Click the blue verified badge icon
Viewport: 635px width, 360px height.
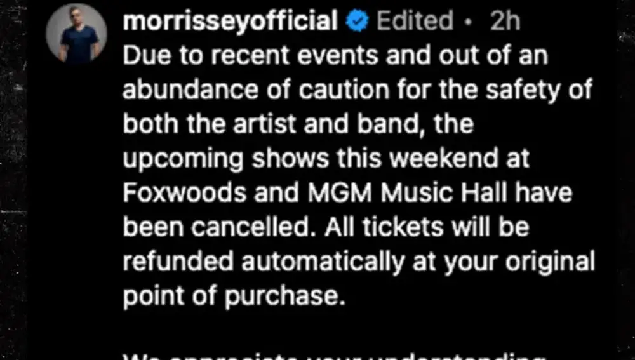(x=357, y=21)
